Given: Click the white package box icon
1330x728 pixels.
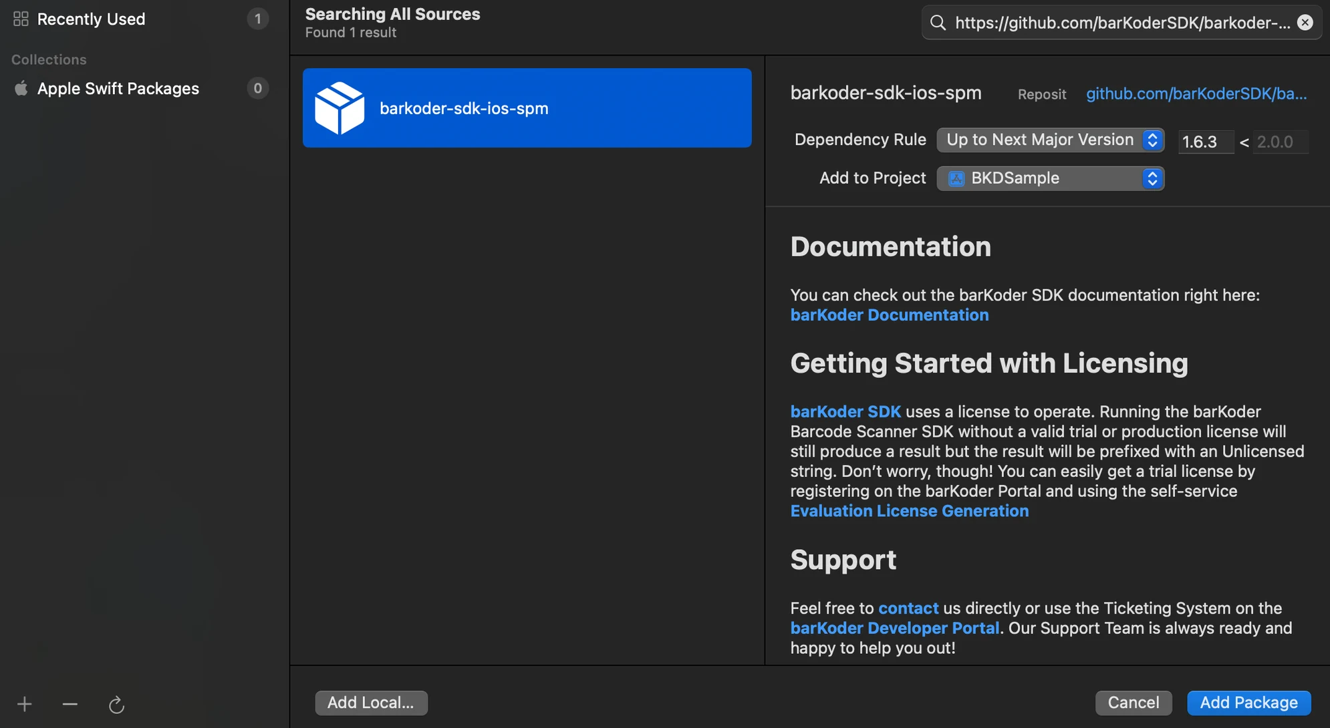Looking at the screenshot, I should (340, 108).
